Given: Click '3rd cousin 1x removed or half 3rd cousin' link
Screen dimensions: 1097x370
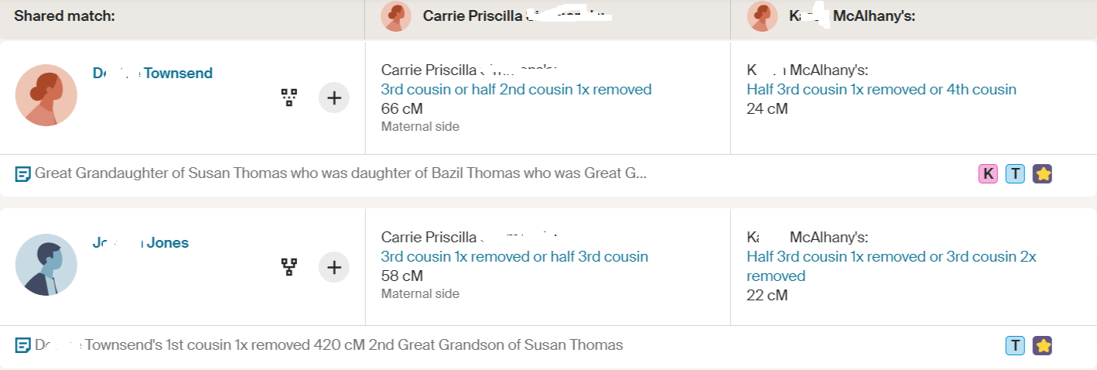Looking at the screenshot, I should (x=514, y=257).
